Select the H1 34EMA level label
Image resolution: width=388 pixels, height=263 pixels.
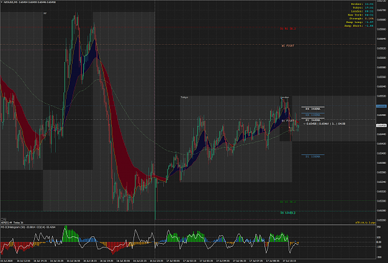pos(313,120)
